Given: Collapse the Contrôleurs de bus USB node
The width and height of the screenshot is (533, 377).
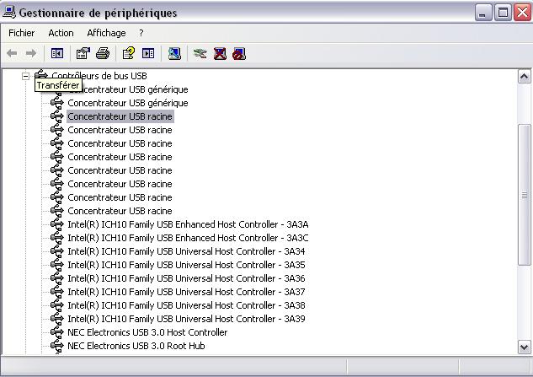Looking at the screenshot, I should (x=26, y=76).
